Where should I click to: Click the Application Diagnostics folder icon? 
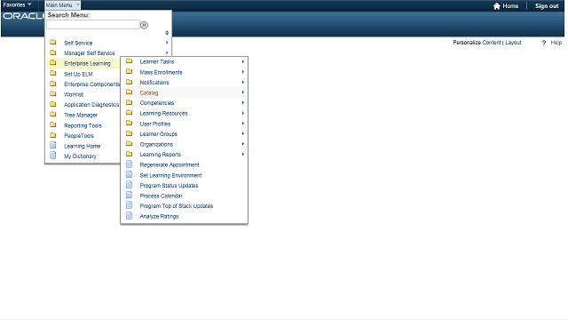[53, 104]
